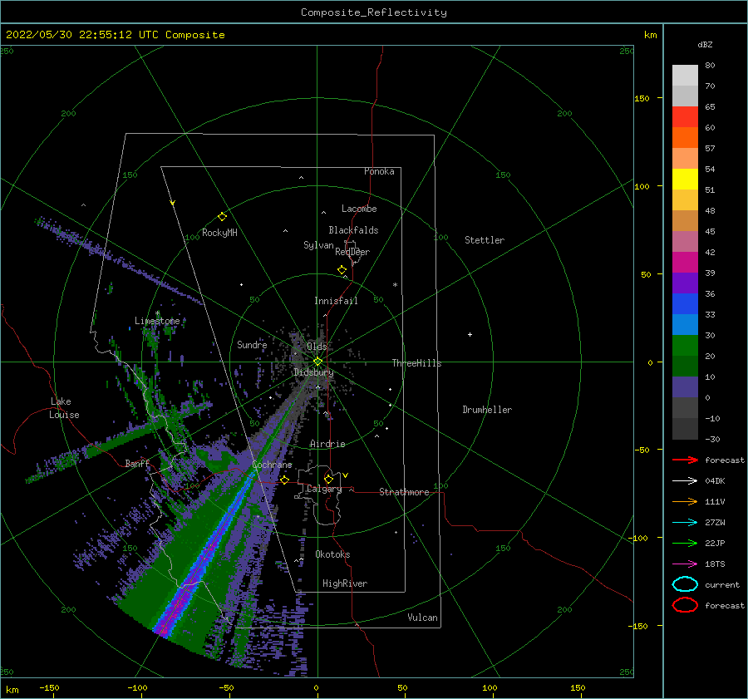The image size is (748, 699).
Task: Click the Airdrie label
Action: pos(327,444)
